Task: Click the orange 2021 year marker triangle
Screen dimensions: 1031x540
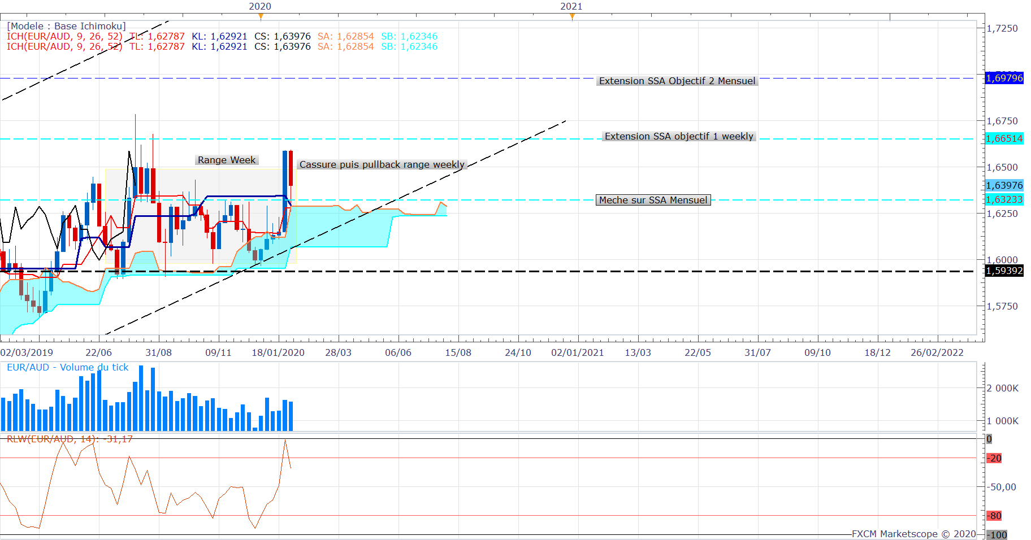Action: click(573, 16)
